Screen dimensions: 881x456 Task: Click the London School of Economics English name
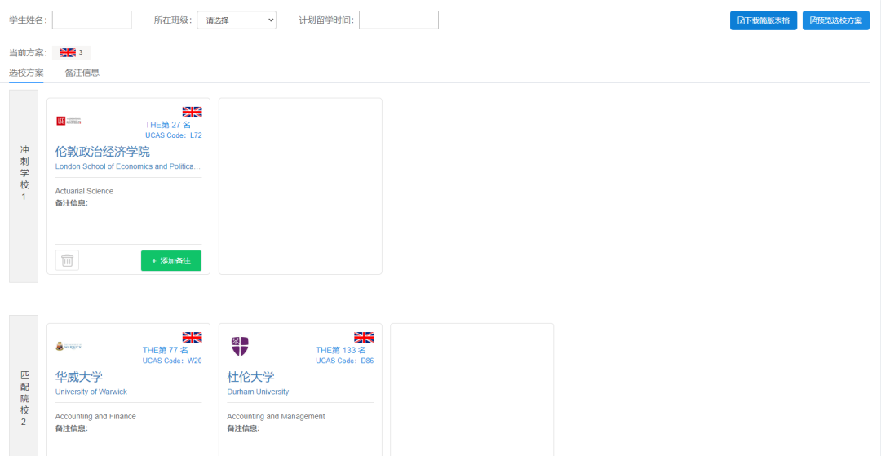128,166
